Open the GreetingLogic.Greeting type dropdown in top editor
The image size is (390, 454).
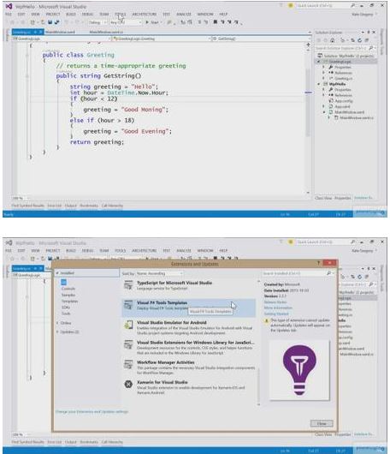pyautogui.click(x=161, y=39)
